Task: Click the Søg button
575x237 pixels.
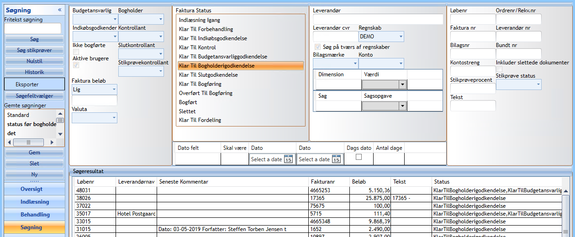Action: coord(34,39)
